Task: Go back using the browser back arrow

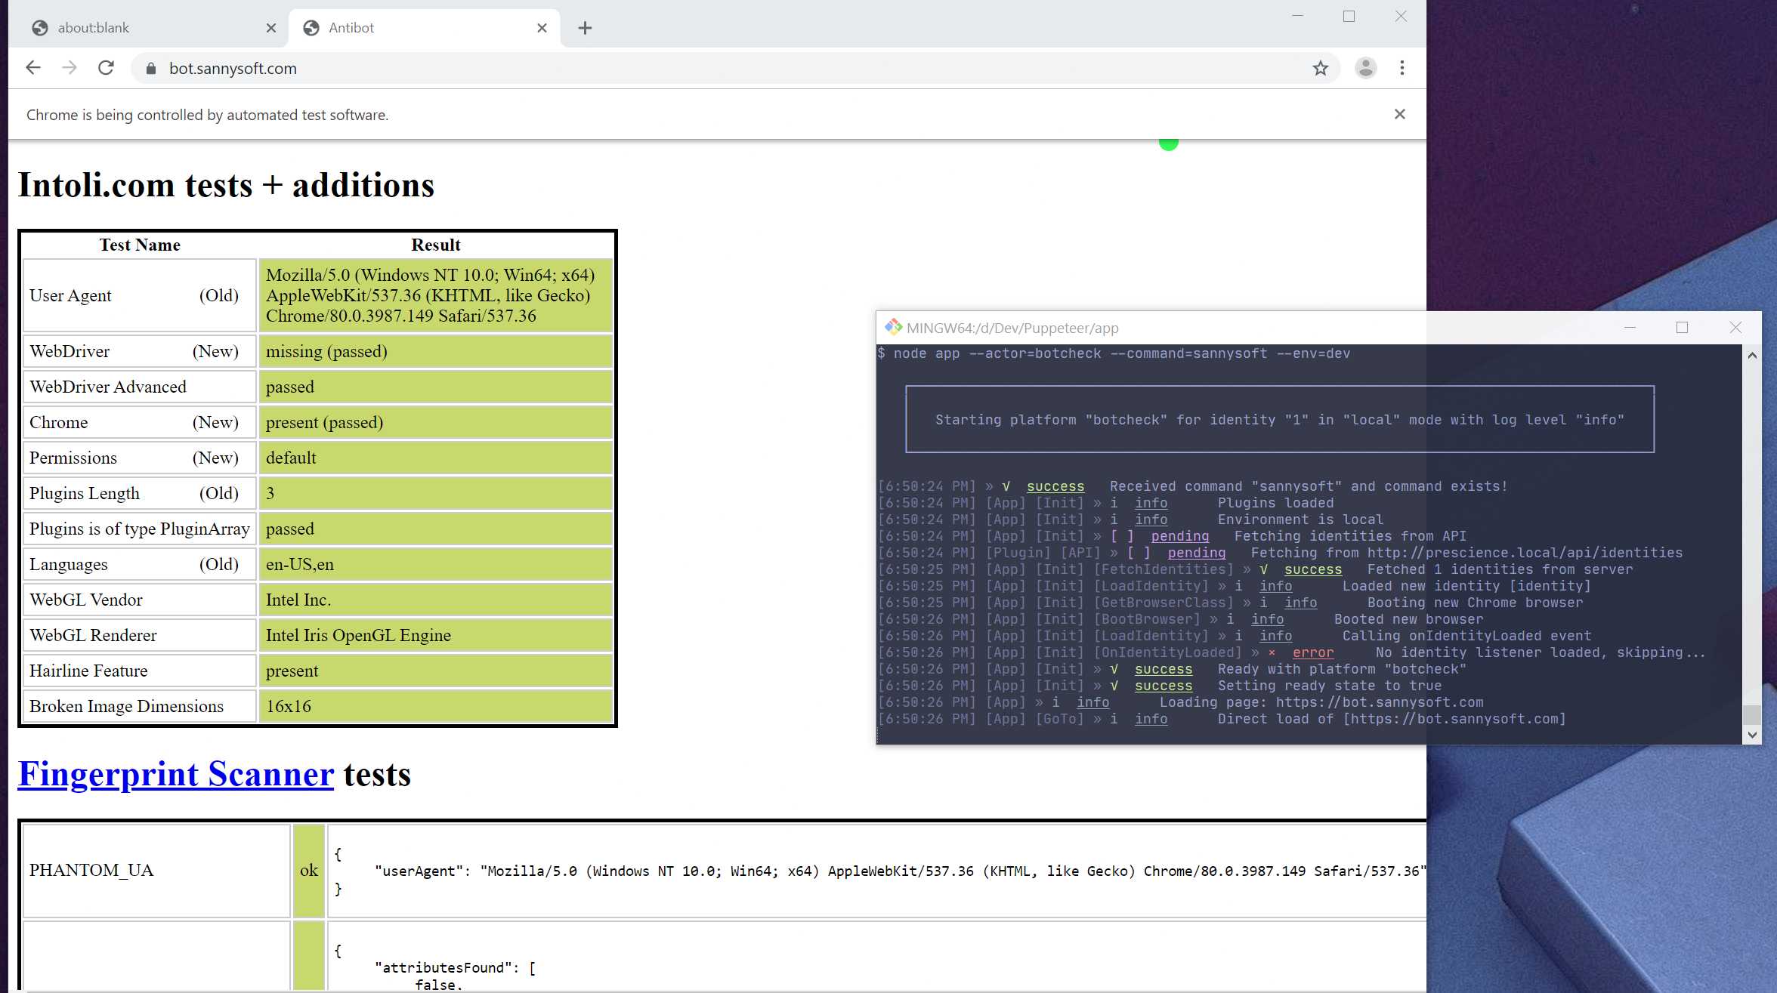Action: (x=33, y=68)
